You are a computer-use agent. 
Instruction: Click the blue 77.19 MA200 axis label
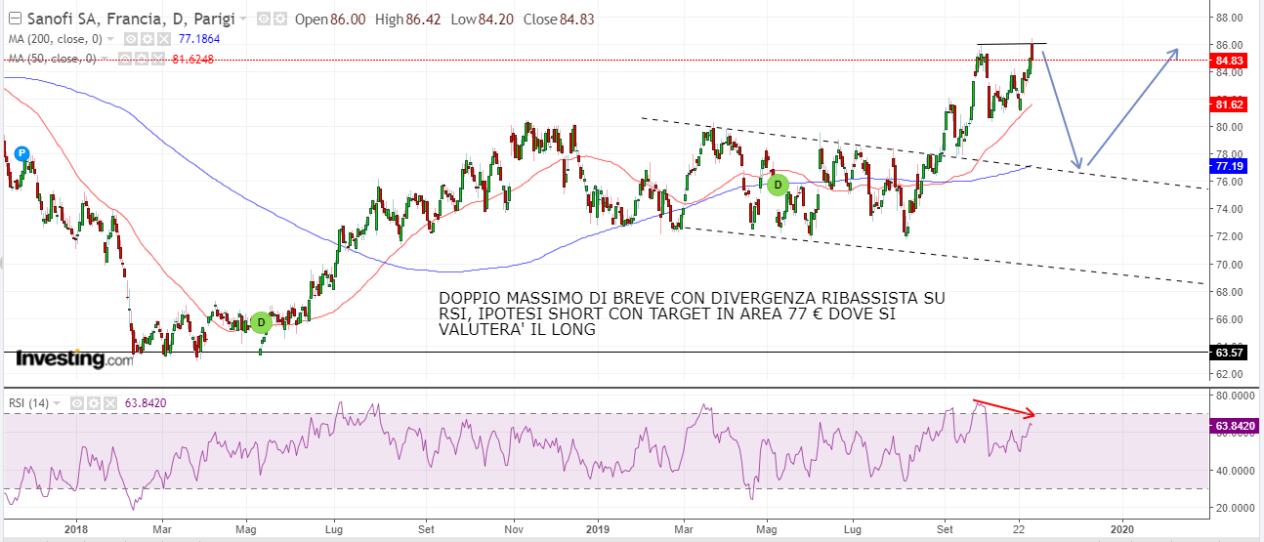point(1228,167)
